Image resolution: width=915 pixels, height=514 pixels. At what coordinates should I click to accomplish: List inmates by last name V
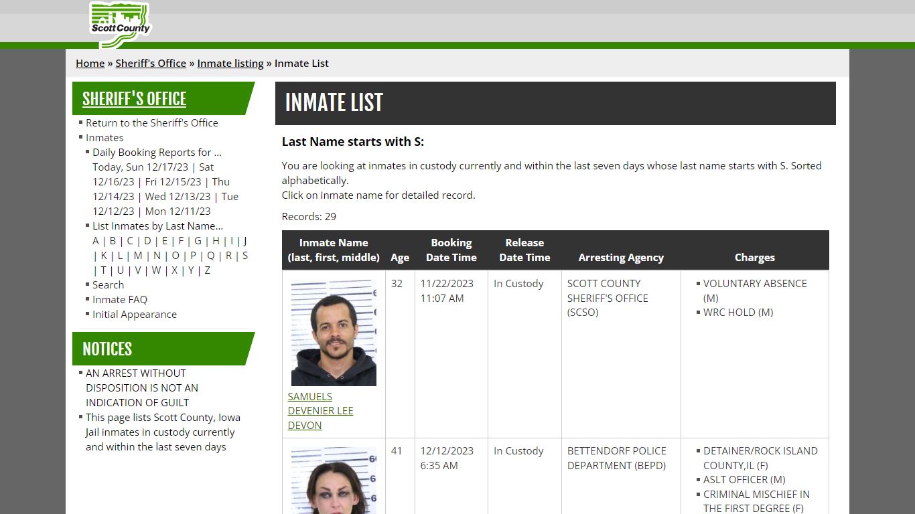(x=138, y=270)
